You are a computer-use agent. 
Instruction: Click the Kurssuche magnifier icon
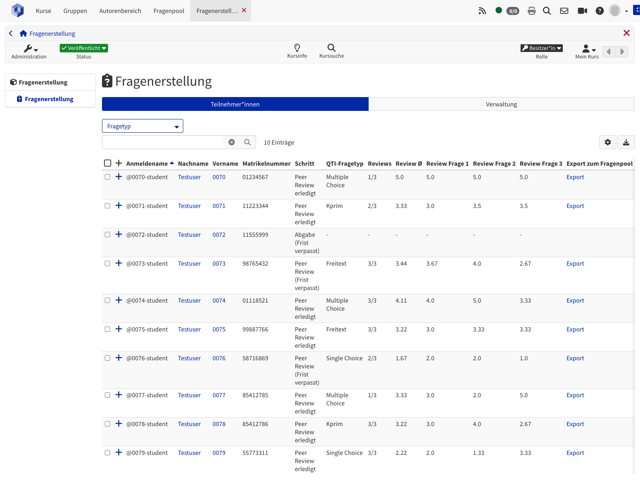331,48
